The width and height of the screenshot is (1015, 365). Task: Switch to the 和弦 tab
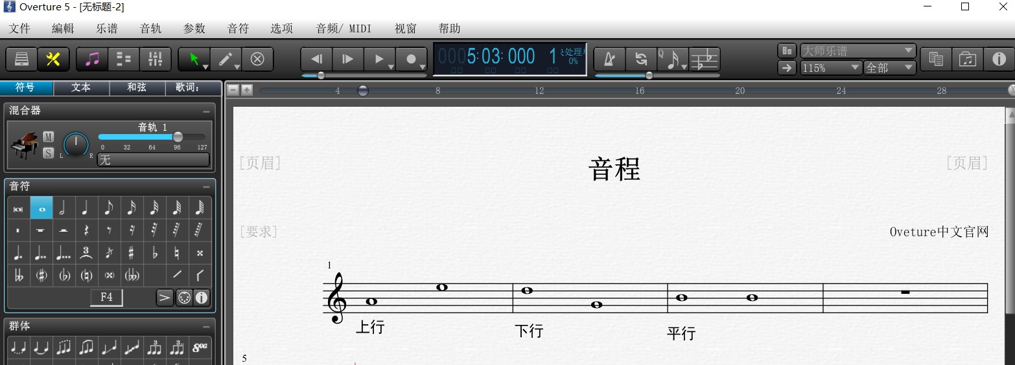(137, 87)
